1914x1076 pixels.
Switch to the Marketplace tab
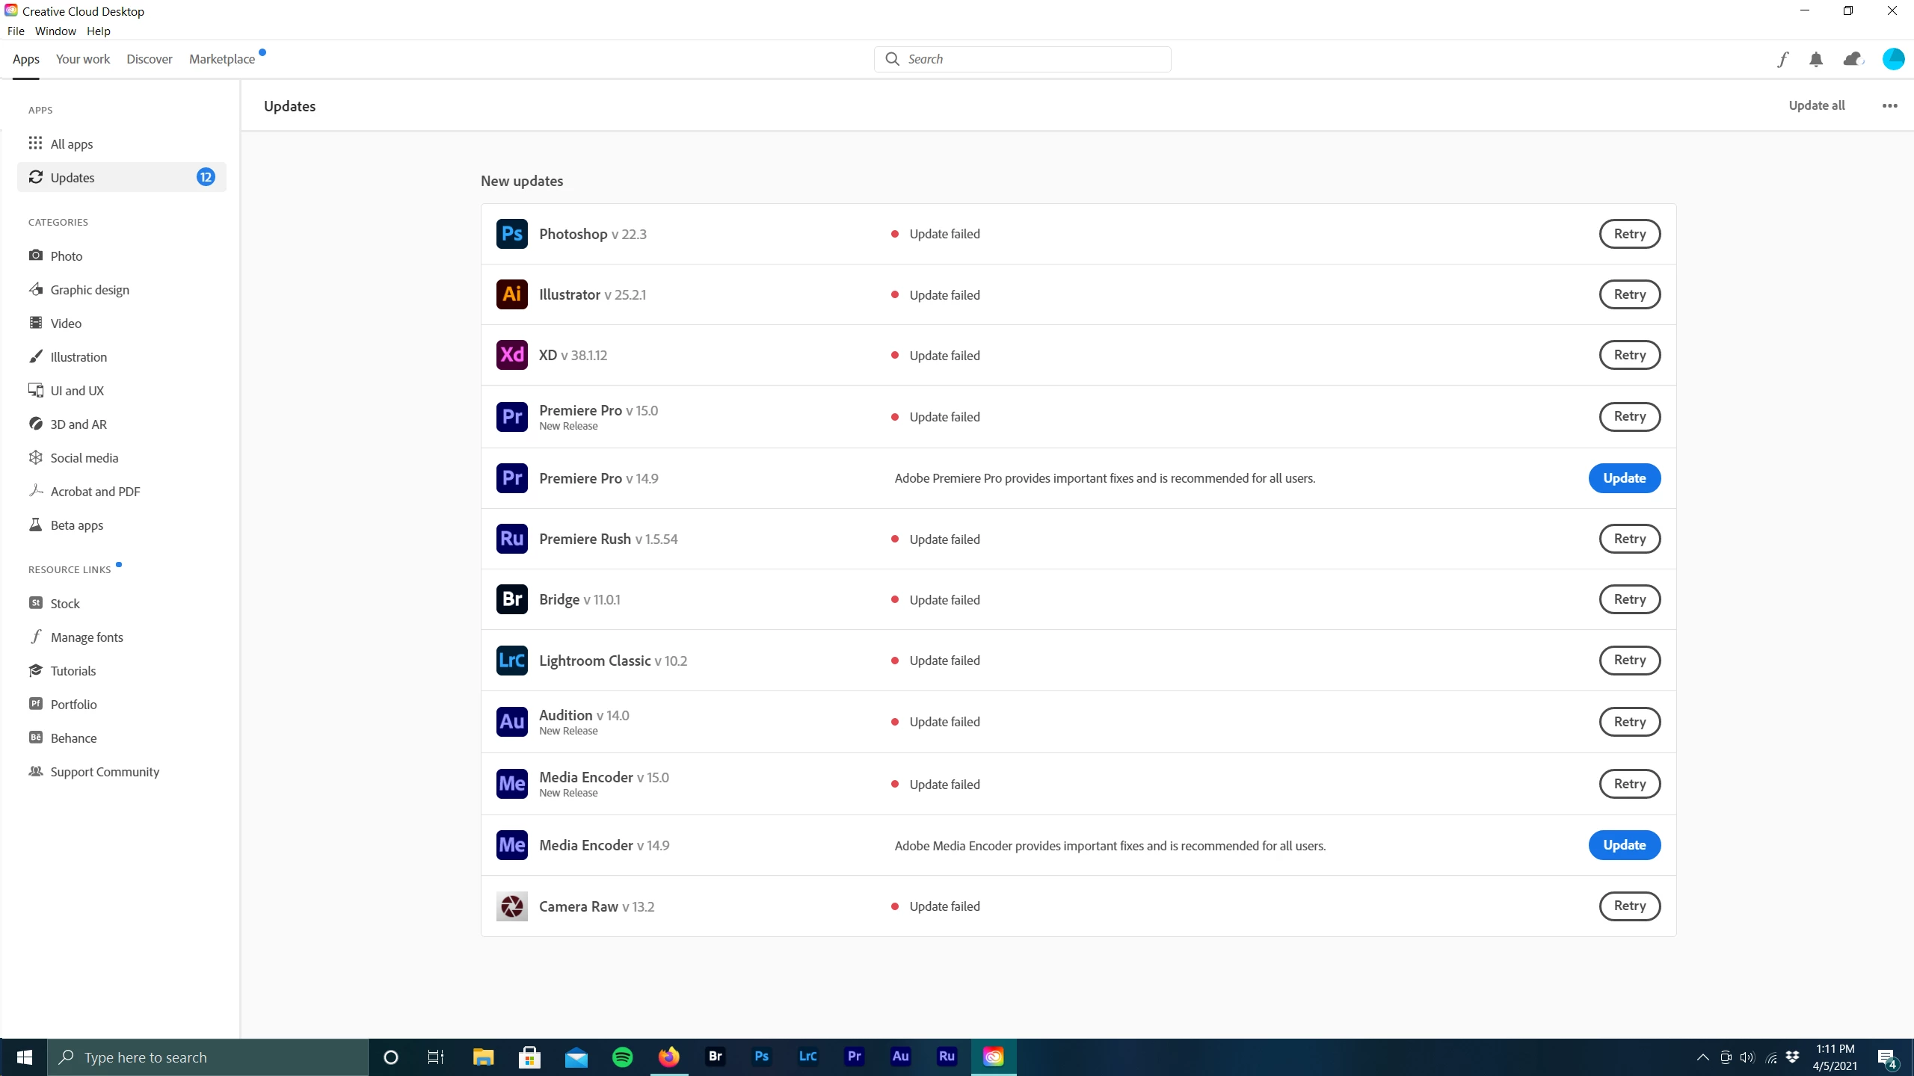[x=222, y=59]
